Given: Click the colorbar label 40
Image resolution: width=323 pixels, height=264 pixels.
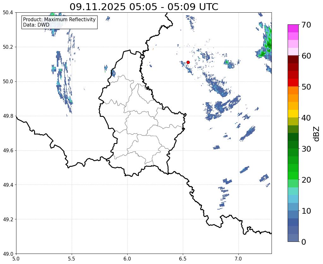Looking at the screenshot, I should pyautogui.click(x=306, y=118).
